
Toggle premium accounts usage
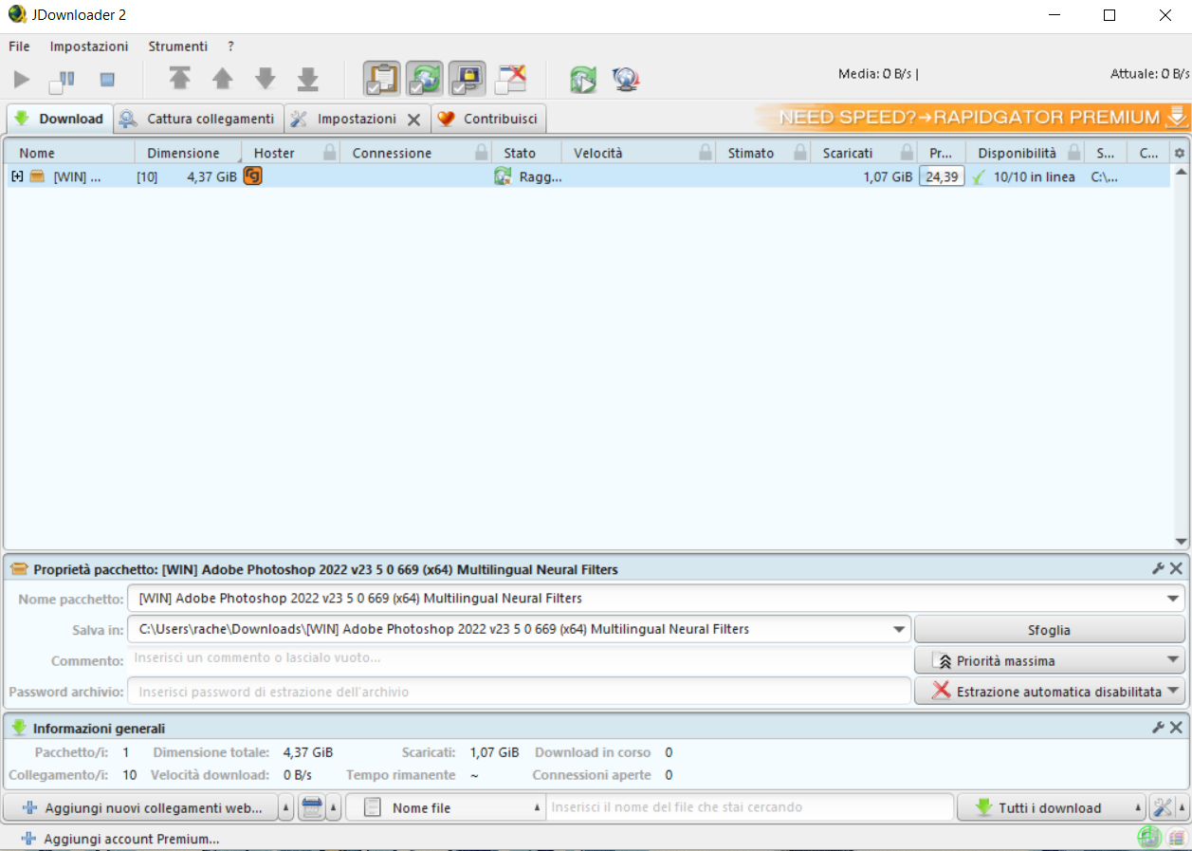(468, 79)
